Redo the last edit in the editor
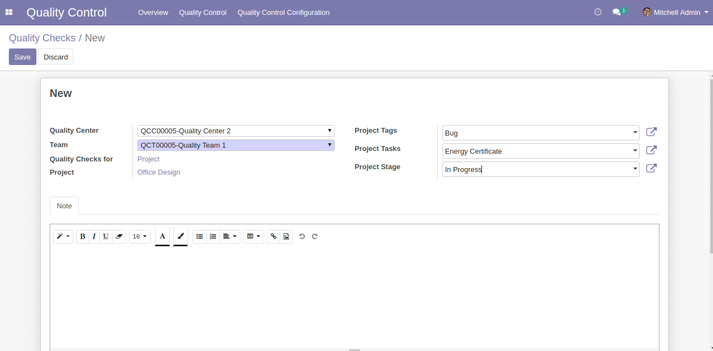Image resolution: width=713 pixels, height=351 pixels. (315, 236)
